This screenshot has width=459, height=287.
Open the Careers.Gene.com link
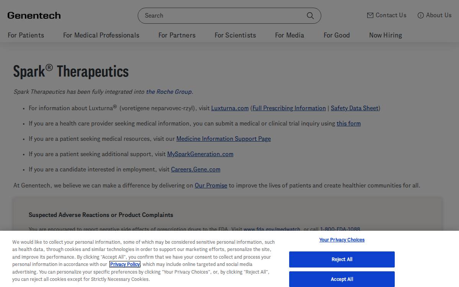195,170
